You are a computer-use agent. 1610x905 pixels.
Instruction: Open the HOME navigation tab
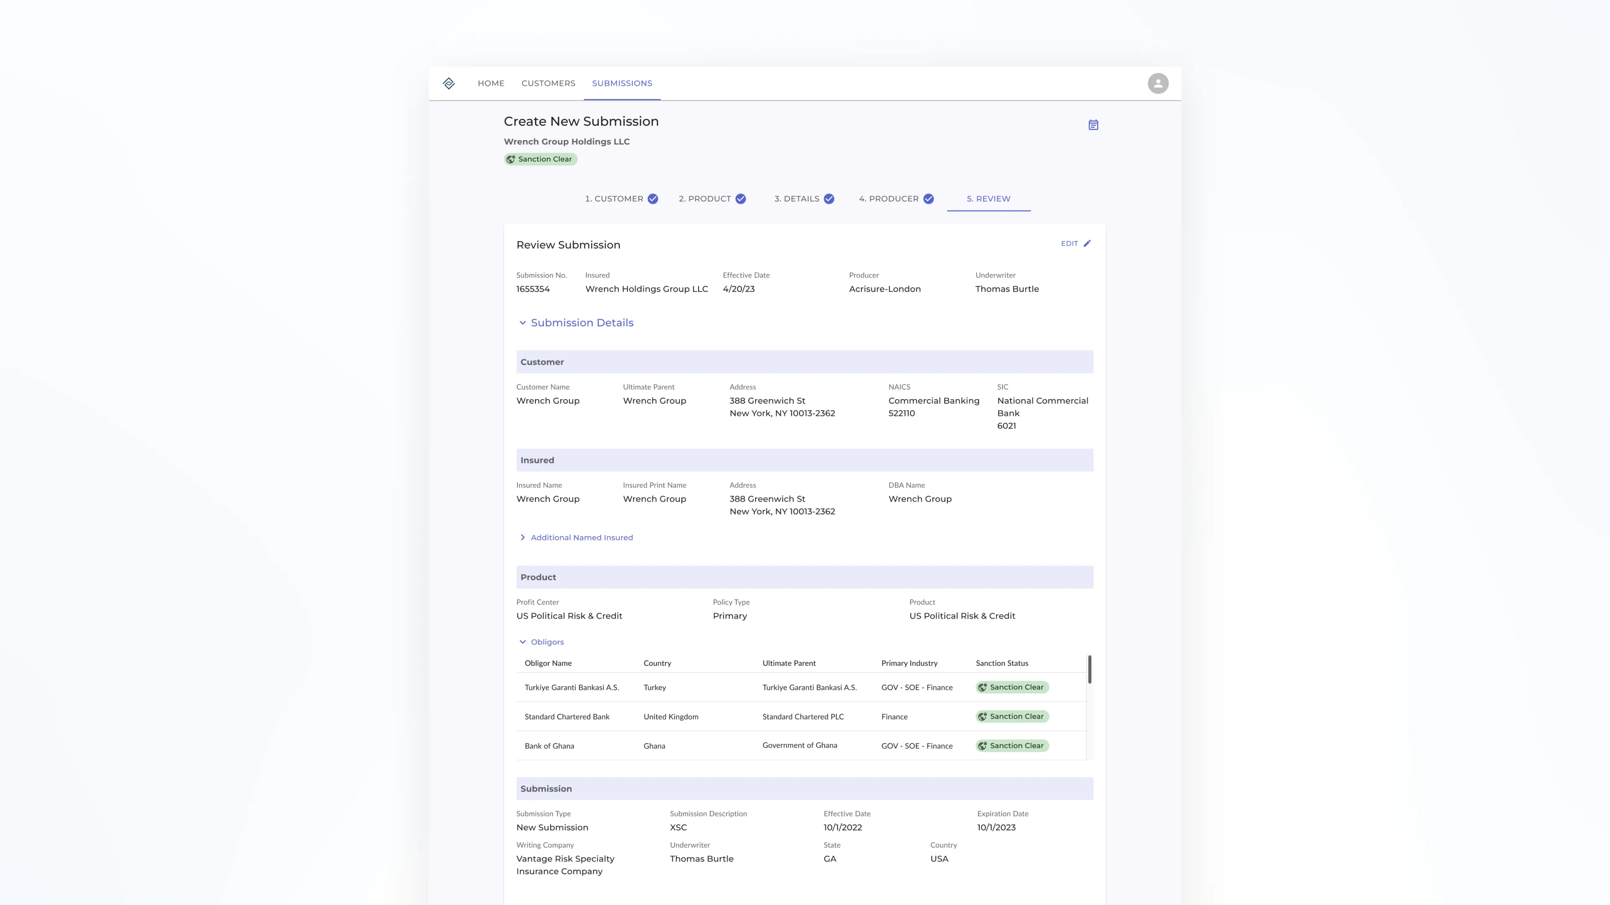491,83
